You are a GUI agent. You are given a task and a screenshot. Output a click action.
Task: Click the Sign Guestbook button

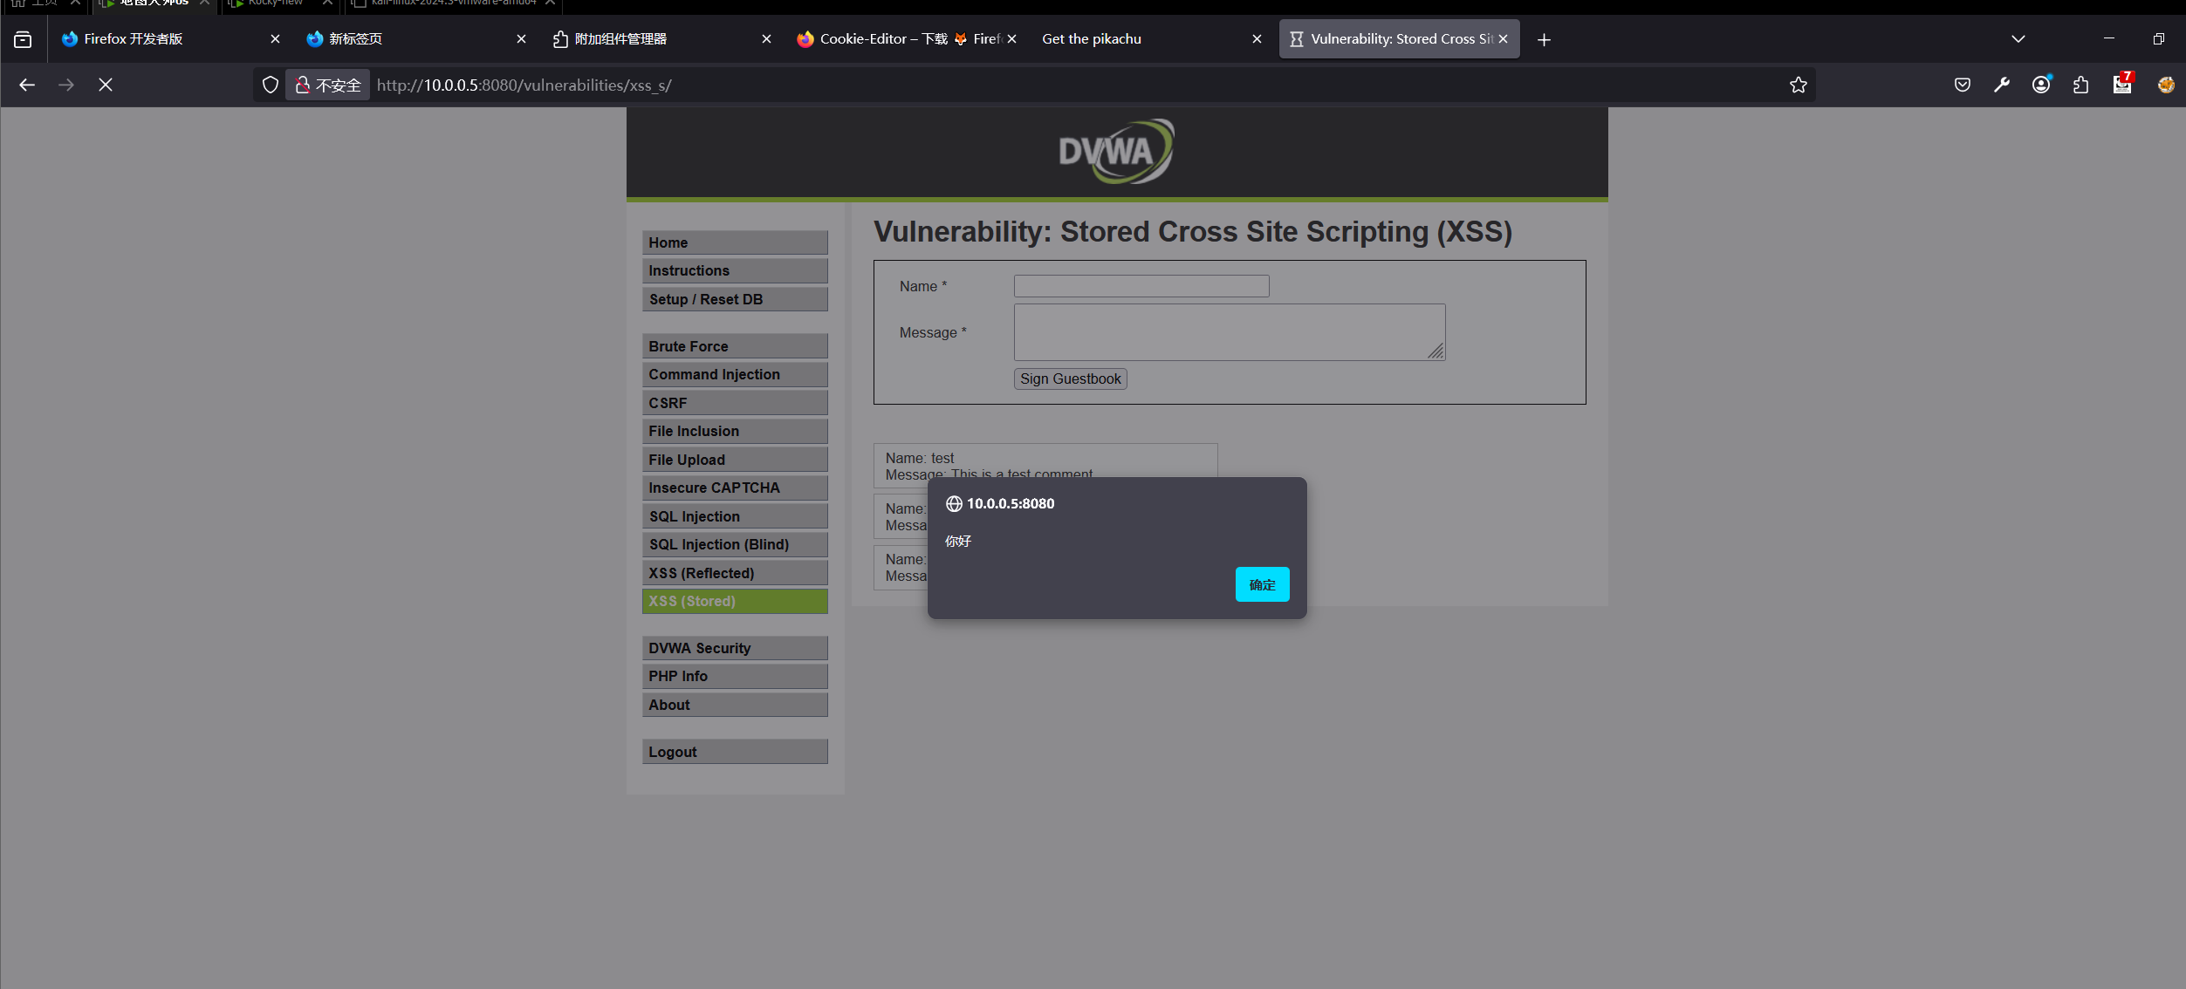point(1070,379)
